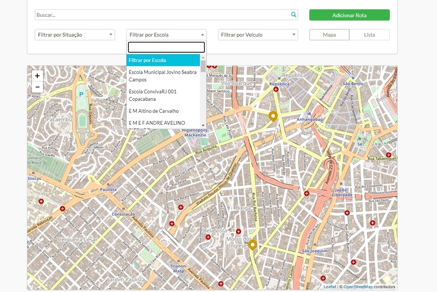Screen dimensions: 437x292
Task: Open the Filtrar por Situação dropdown
Action: tap(74, 35)
